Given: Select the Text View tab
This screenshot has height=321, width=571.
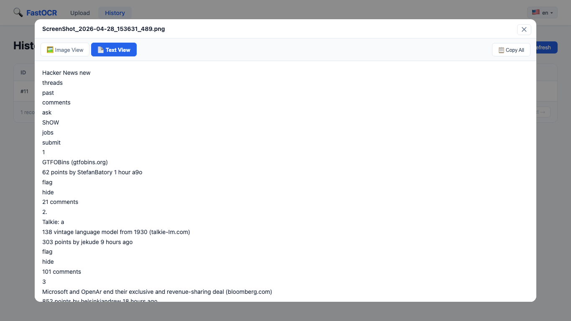Looking at the screenshot, I should [114, 50].
